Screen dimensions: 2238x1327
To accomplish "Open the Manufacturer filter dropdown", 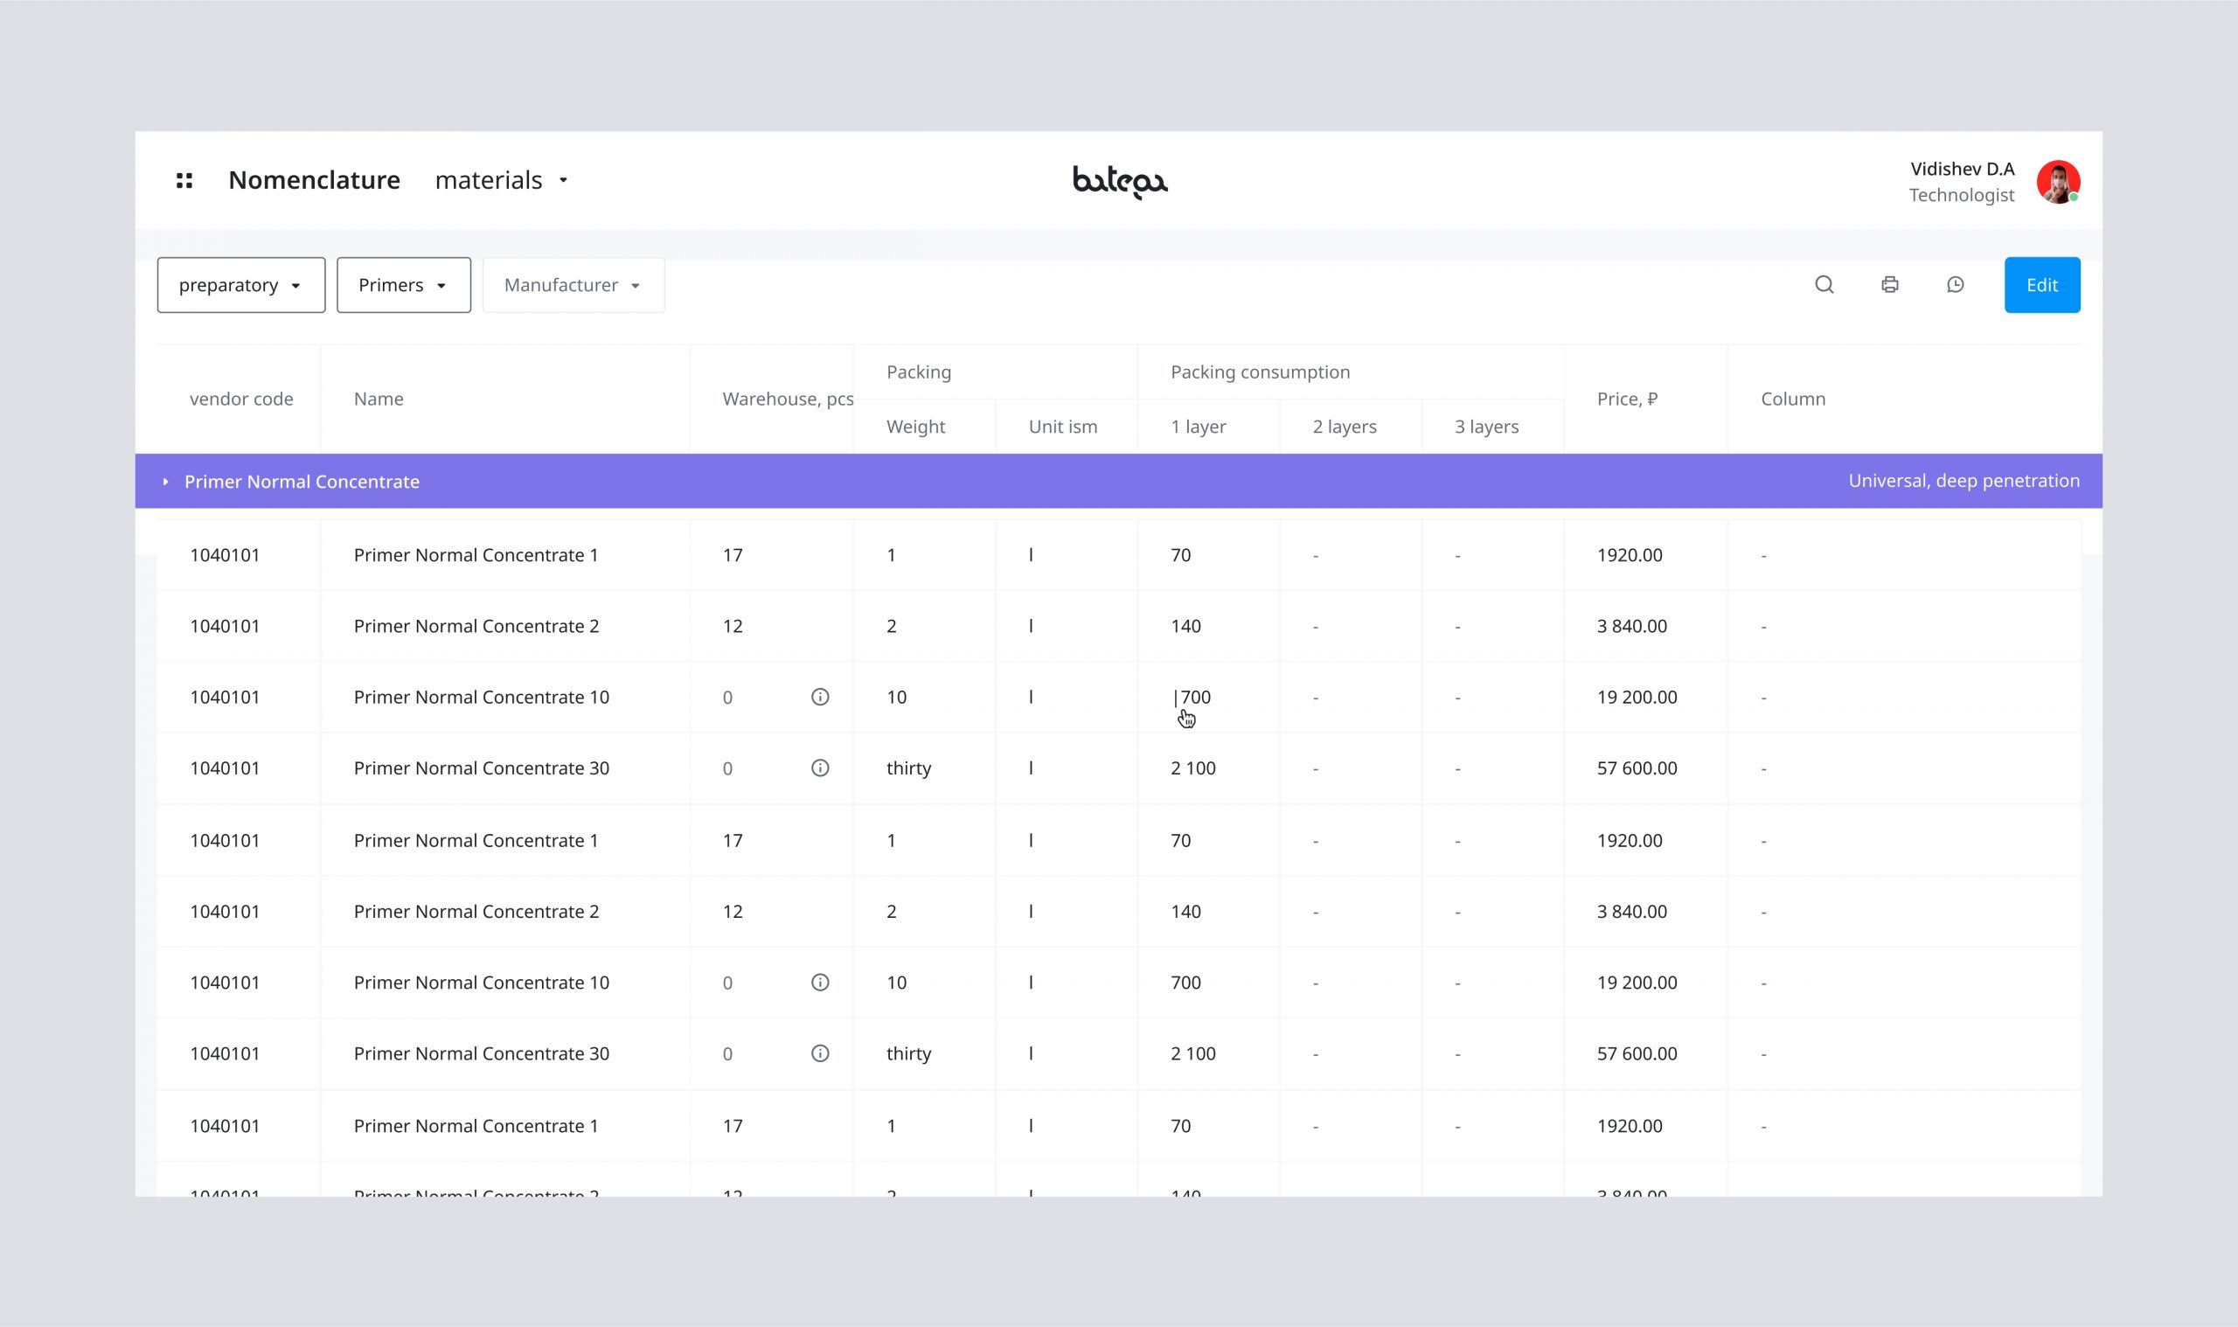I will click(573, 285).
